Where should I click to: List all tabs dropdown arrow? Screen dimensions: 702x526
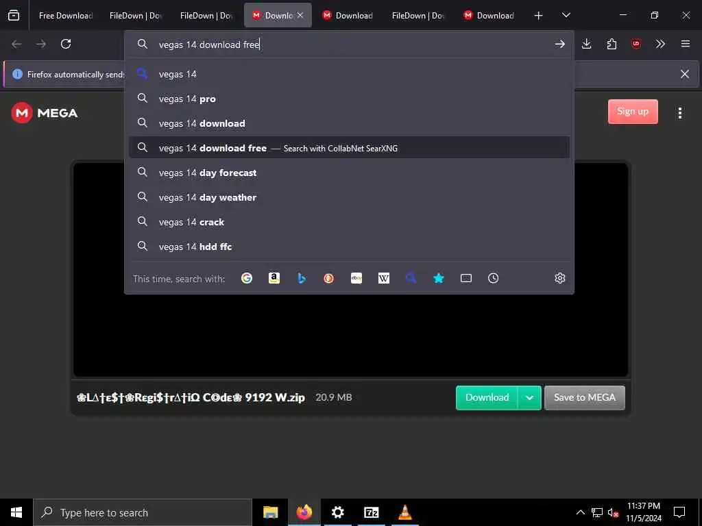[566, 15]
